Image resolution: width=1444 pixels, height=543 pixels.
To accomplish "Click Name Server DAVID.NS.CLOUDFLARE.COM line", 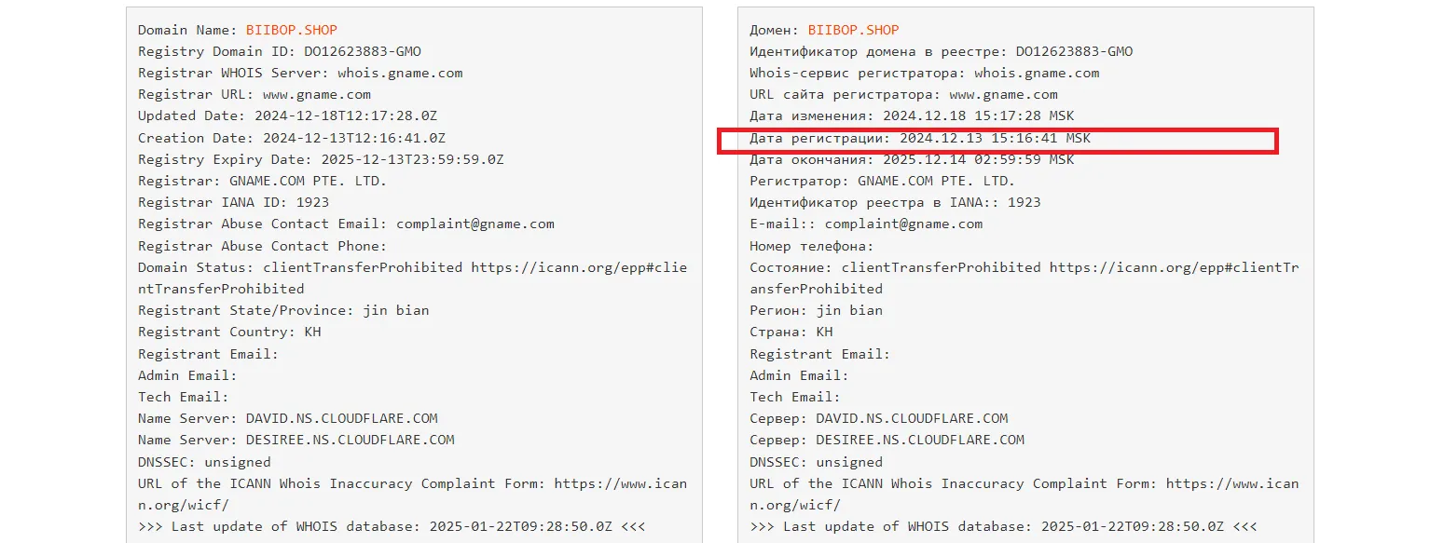I will (x=288, y=418).
